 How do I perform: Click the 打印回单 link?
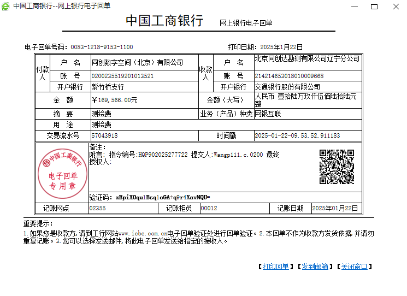click(275, 267)
